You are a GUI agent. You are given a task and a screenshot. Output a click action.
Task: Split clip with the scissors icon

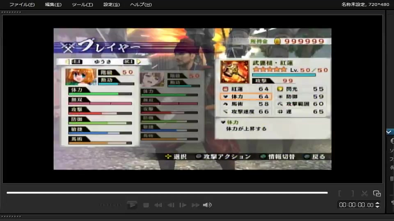pos(364,194)
